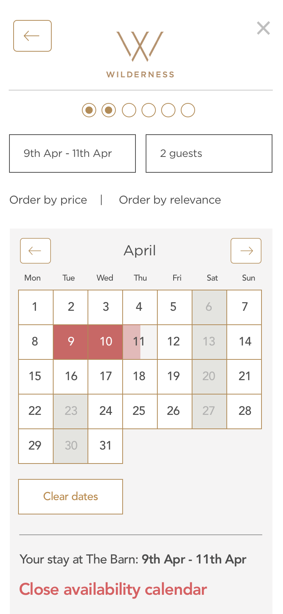The image size is (283, 614).
Task: Click Close availability calendar link
Action: [x=113, y=589]
